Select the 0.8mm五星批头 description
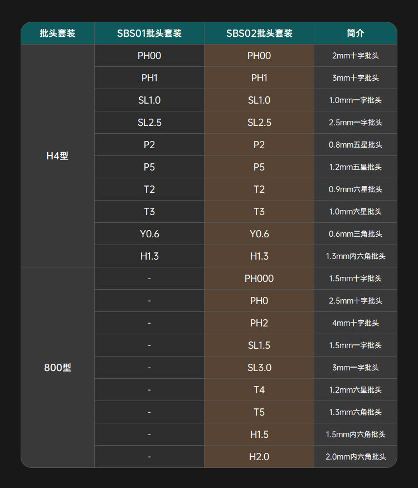Image resolution: width=418 pixels, height=488 pixels. 356,145
